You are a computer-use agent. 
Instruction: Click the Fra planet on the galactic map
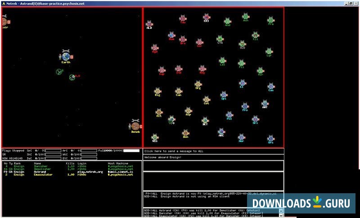pos(271,20)
